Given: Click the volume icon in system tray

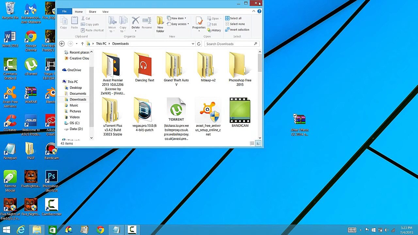Looking at the screenshot, I should click(x=386, y=230).
